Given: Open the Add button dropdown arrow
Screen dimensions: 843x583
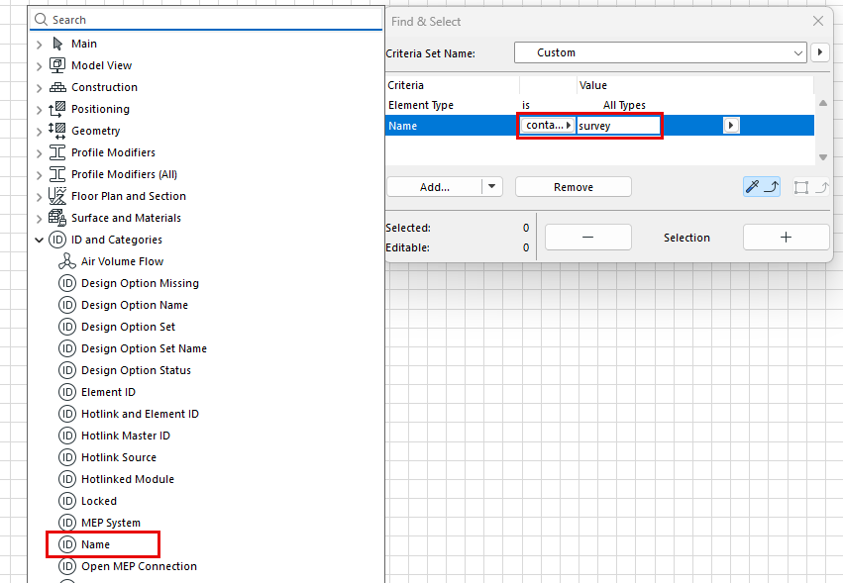Looking at the screenshot, I should tap(492, 187).
